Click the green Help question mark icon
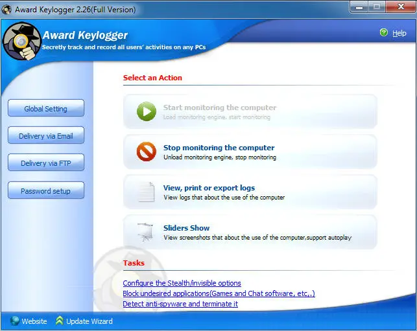The width and height of the screenshot is (417, 331). tap(384, 32)
